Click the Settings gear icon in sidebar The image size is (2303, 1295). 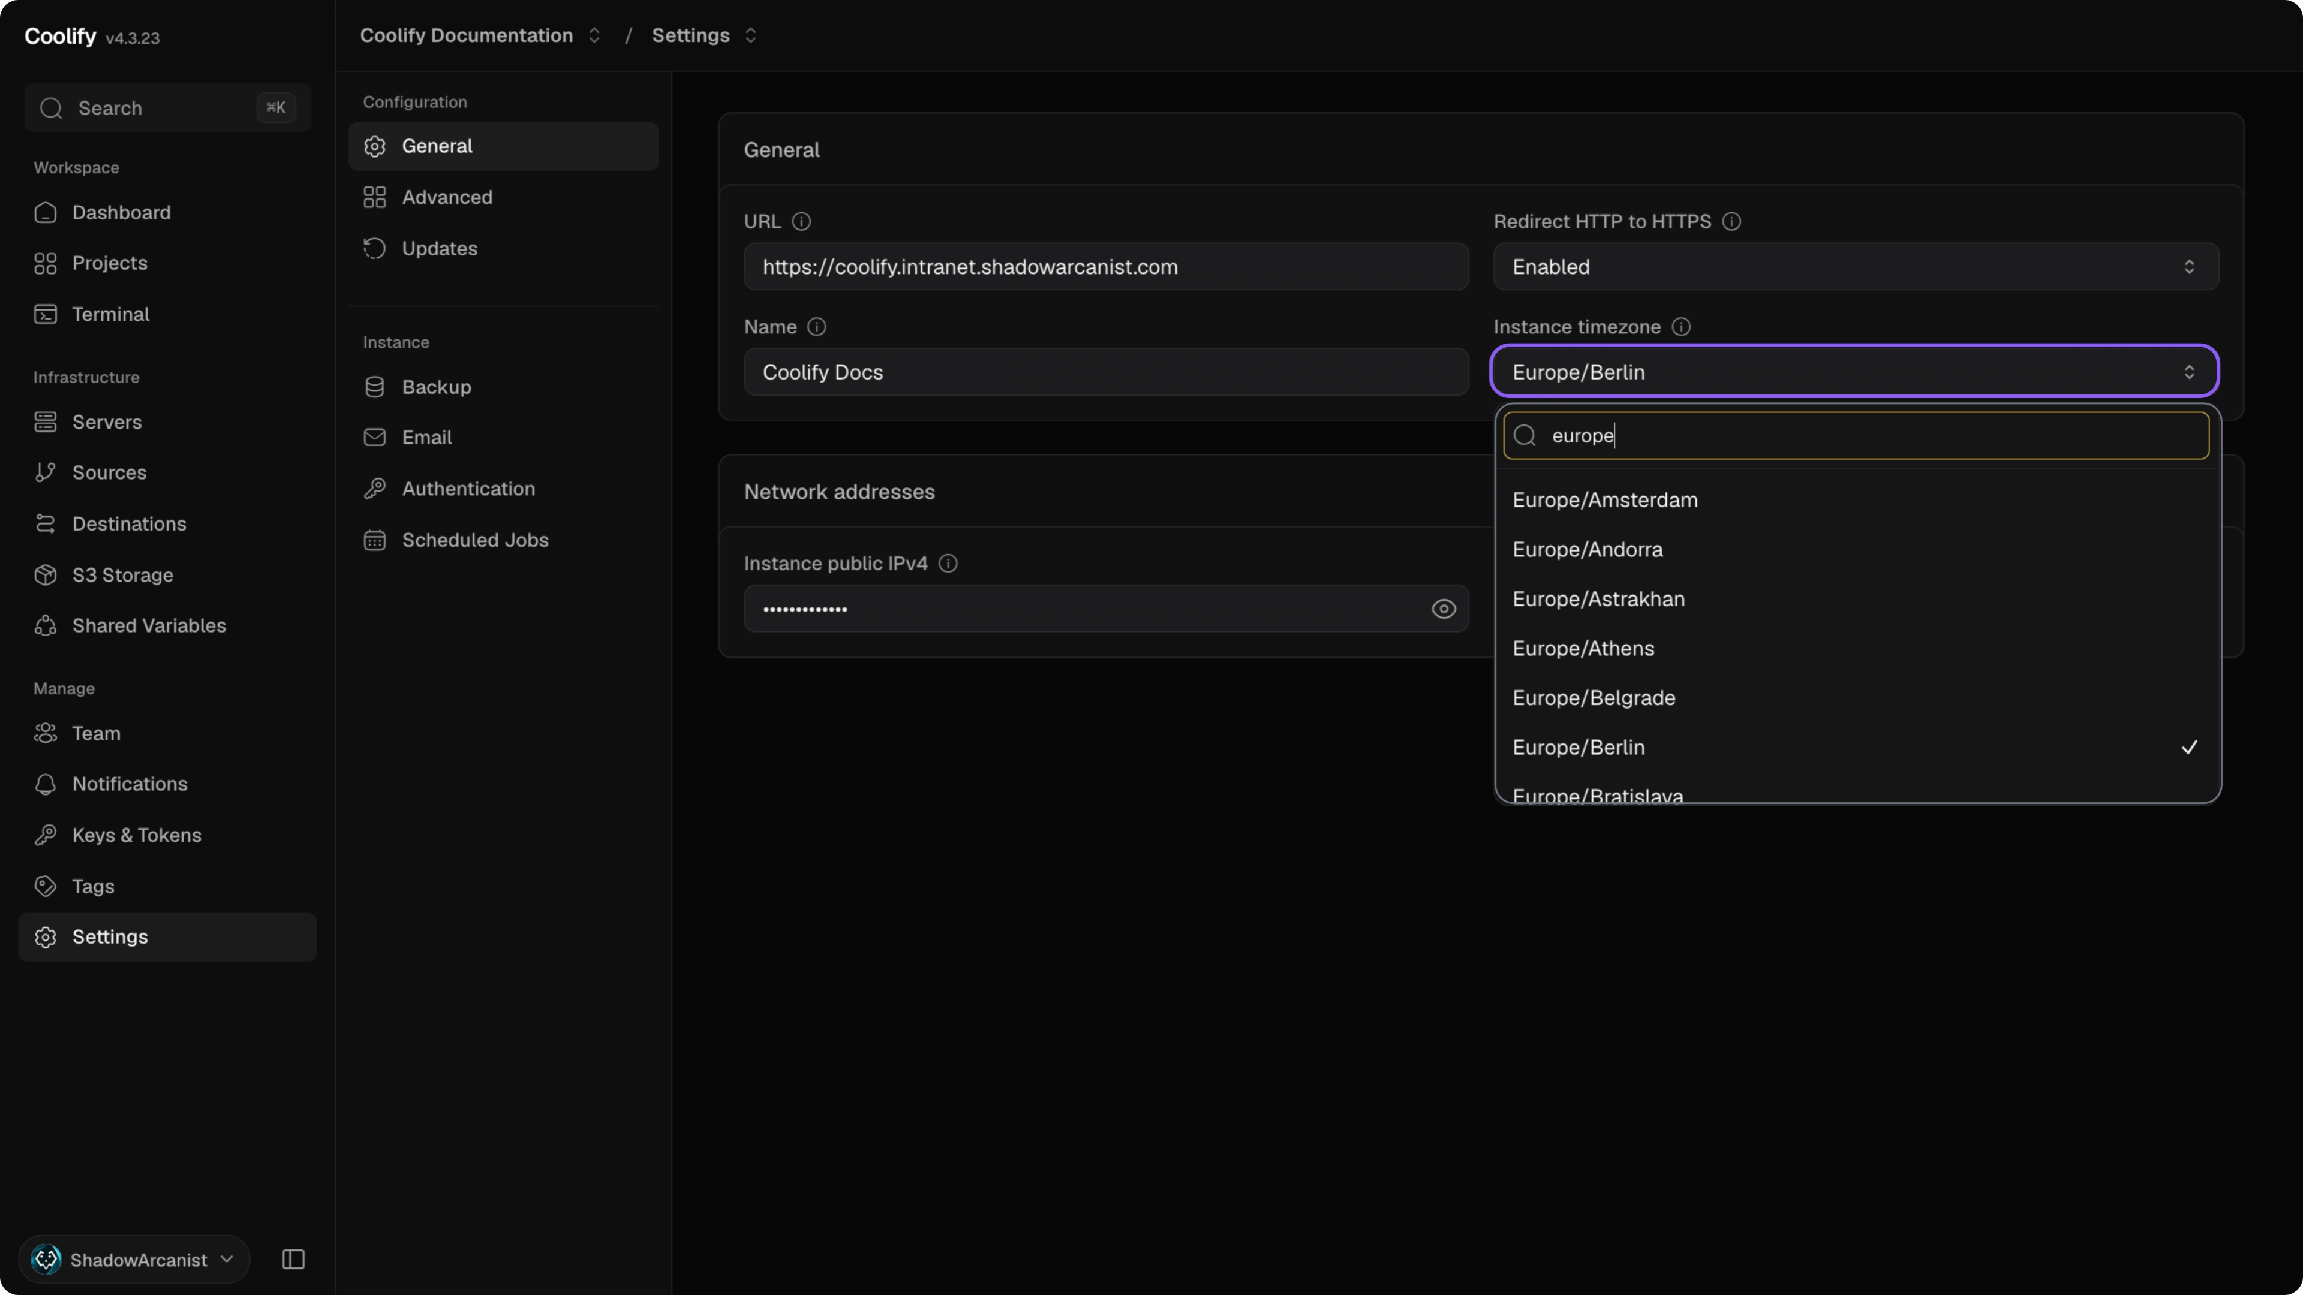tap(46, 936)
